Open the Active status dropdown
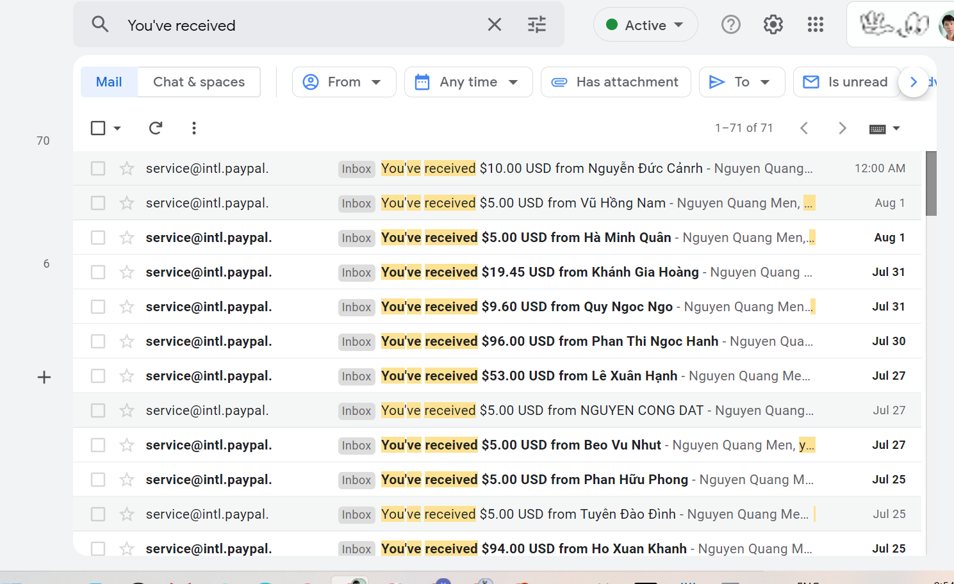This screenshot has height=584, width=954. (645, 25)
